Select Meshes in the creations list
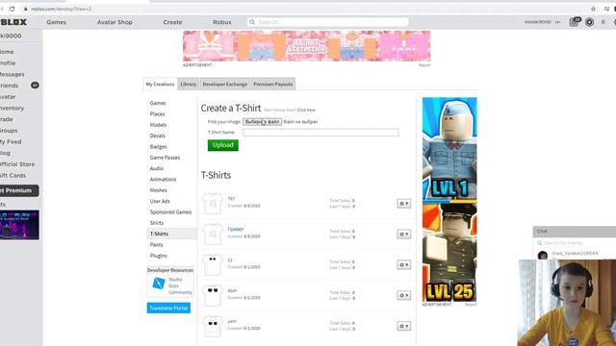 click(x=158, y=190)
